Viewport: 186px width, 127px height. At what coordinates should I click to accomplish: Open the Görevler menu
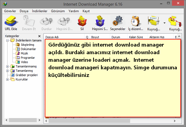pos(10,11)
